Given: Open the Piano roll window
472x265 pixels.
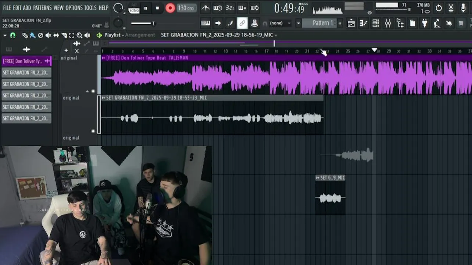Looking at the screenshot, I should [363, 23].
